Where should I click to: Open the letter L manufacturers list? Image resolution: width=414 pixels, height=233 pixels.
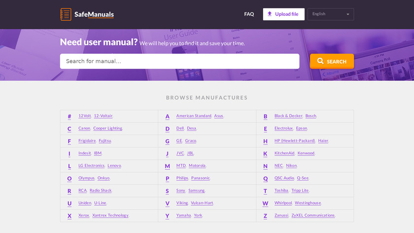pos(69,166)
